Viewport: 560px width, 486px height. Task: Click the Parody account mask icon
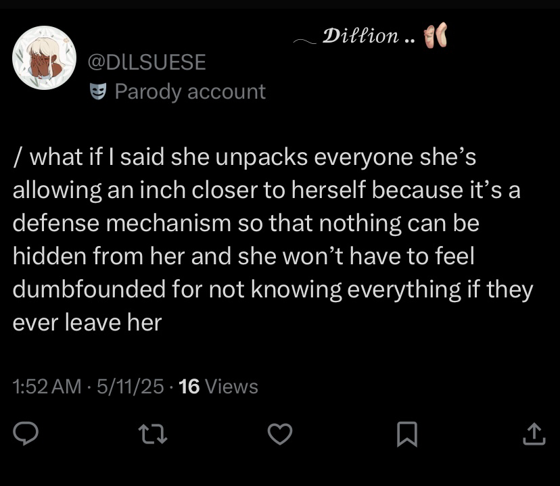[x=99, y=91]
